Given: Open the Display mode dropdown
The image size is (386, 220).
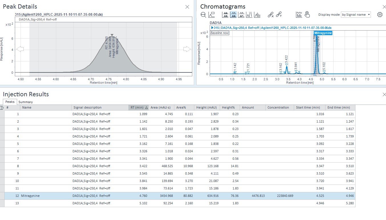Looking at the screenshot, I should point(356,15).
